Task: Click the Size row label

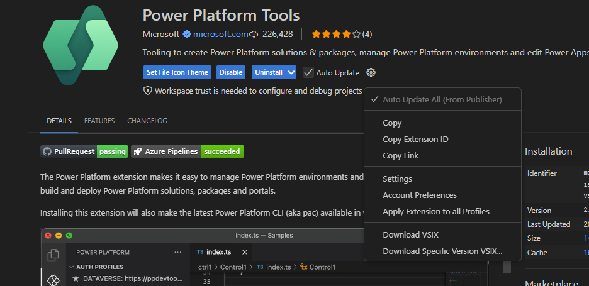Action: (x=534, y=238)
